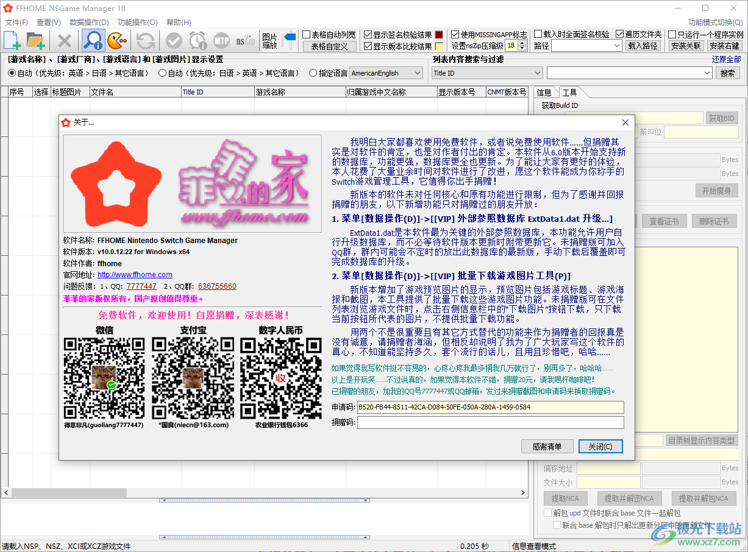Screen dimensions: 748x552
Task: Click the 载入路径 button
Action: click(x=643, y=46)
